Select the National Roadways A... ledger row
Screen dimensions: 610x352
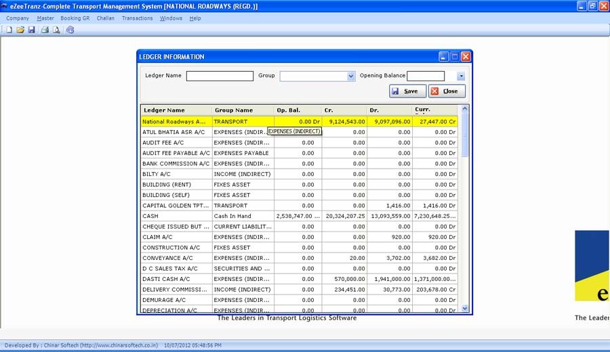[x=299, y=122]
